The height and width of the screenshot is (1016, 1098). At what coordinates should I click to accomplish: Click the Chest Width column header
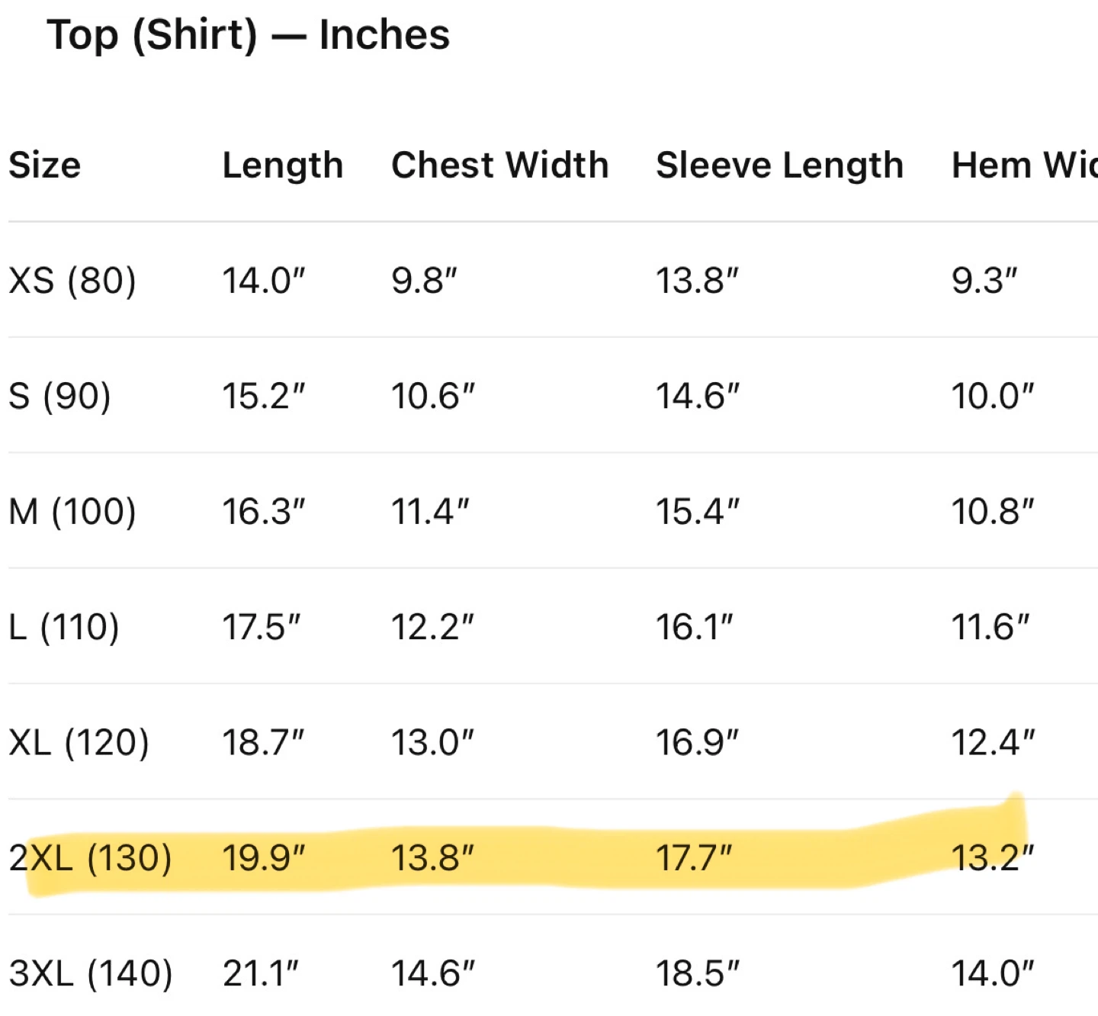[x=500, y=166]
